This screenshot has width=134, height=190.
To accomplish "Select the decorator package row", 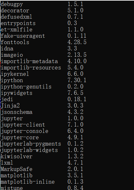I will tap(42, 10).
